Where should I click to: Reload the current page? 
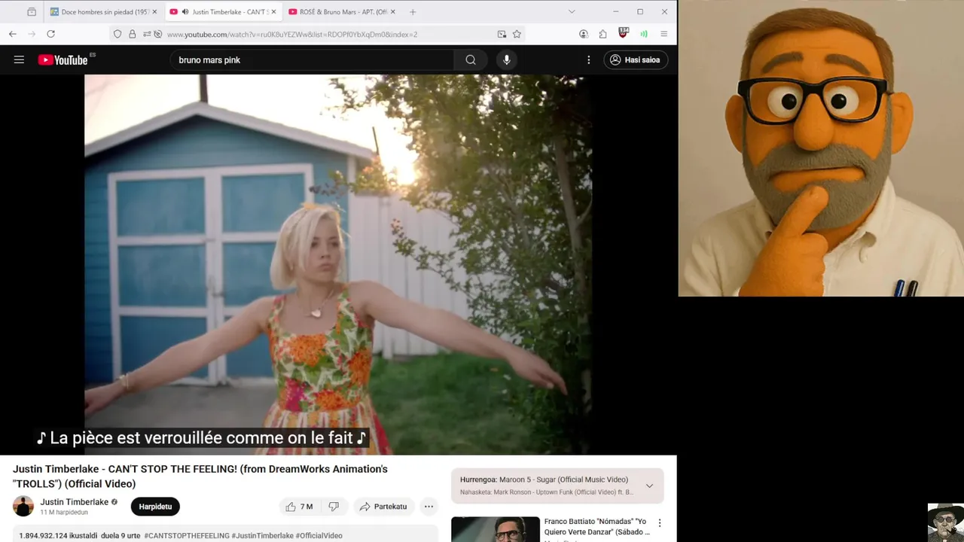pos(50,34)
